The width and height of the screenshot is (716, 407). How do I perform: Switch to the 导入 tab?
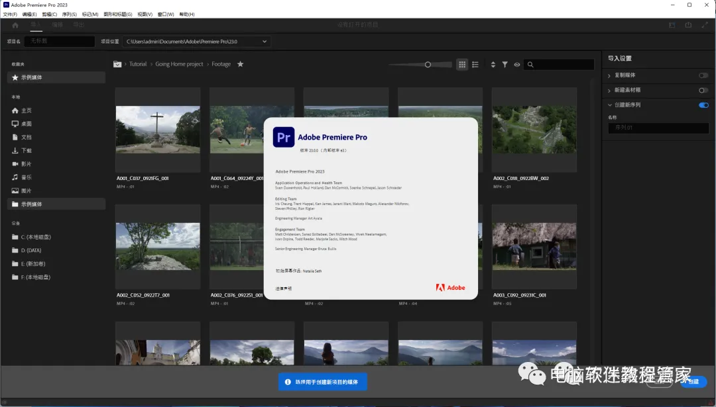pyautogui.click(x=36, y=24)
